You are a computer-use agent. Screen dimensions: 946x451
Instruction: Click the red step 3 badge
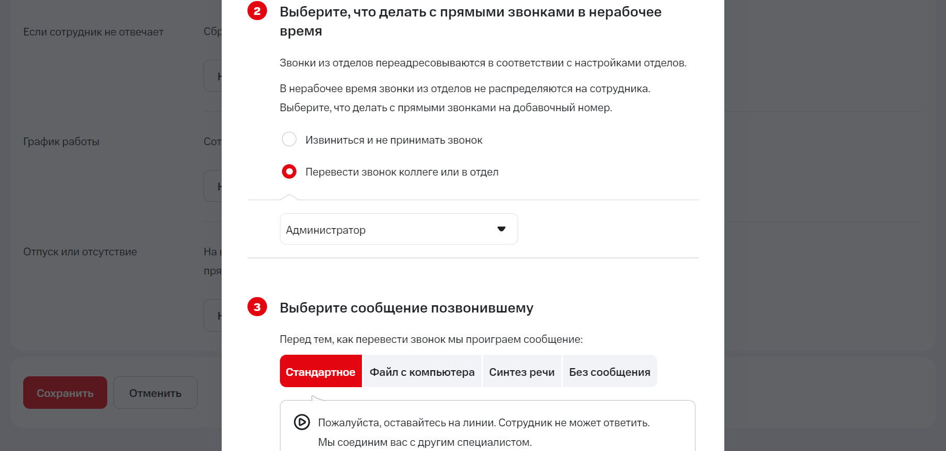[x=257, y=307]
